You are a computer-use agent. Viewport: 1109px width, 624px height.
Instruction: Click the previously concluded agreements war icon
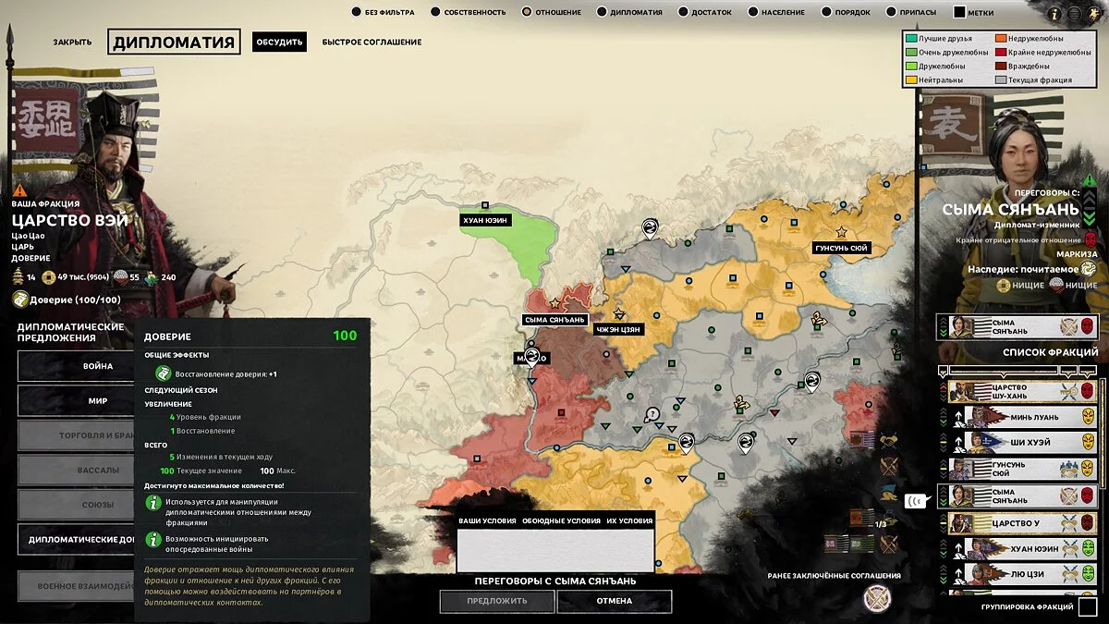877,598
